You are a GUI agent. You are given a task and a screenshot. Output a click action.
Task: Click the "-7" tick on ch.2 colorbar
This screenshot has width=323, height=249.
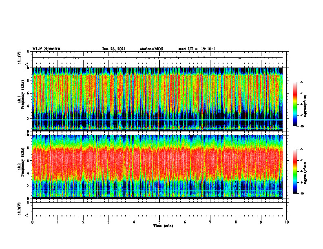click(x=301, y=160)
